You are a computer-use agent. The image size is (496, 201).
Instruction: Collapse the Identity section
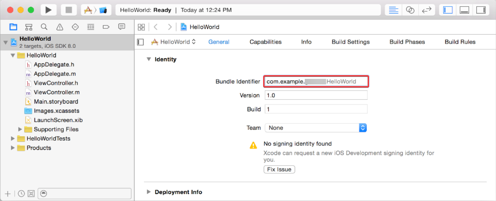click(x=149, y=59)
